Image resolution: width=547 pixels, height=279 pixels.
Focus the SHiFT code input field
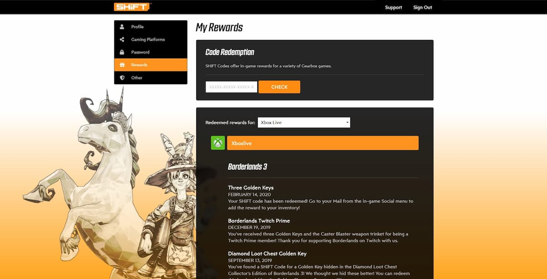click(x=231, y=87)
